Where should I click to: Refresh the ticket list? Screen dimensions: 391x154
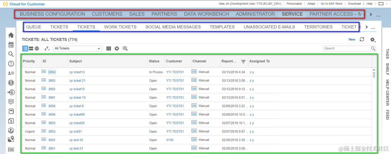(362, 39)
